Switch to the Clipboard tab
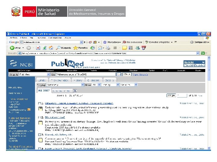This screenshot has width=217, height=162. [94, 80]
